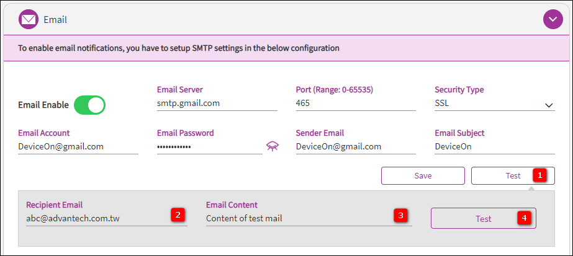This screenshot has width=573, height=256.
Task: Show password using the eye icon
Action: tap(272, 146)
